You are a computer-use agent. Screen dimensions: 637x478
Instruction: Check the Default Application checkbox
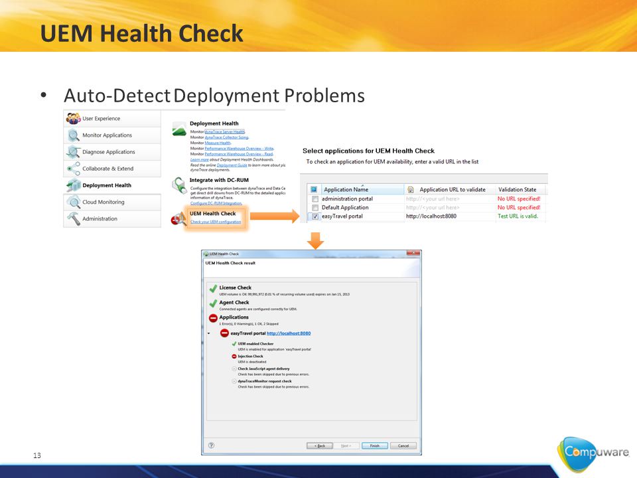315,208
